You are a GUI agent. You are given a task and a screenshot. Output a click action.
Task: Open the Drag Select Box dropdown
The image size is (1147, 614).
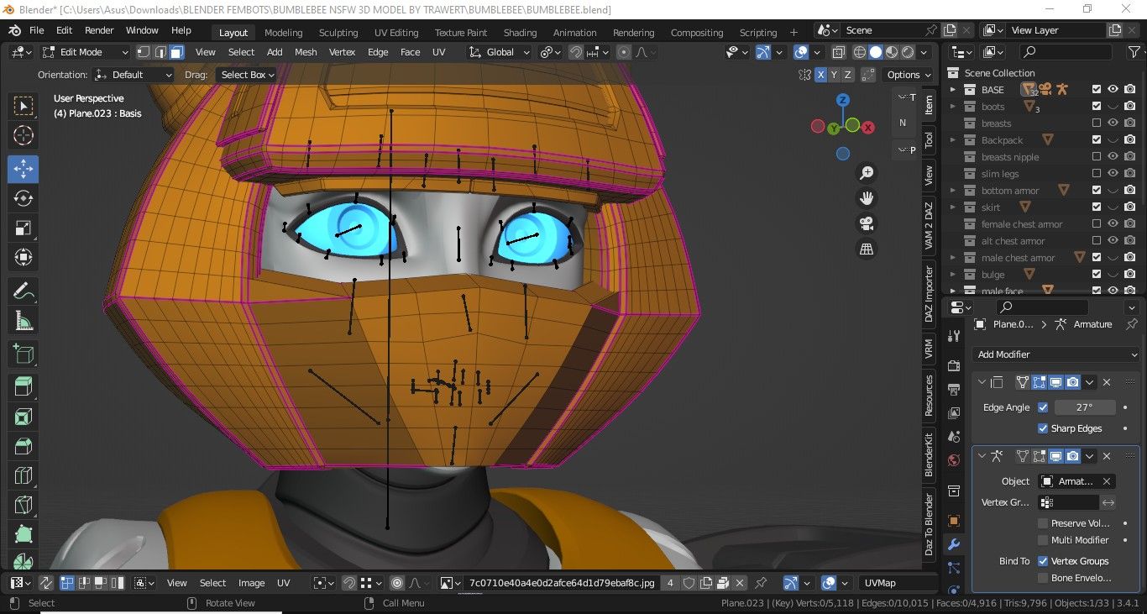pyautogui.click(x=246, y=75)
